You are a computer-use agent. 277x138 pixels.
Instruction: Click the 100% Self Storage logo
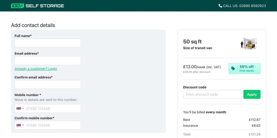(x=38, y=6)
